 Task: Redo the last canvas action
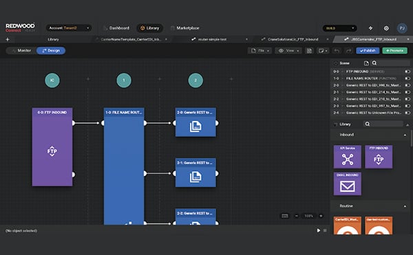348,50
